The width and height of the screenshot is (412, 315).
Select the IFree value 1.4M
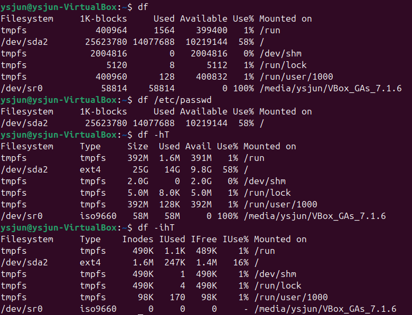(207, 263)
